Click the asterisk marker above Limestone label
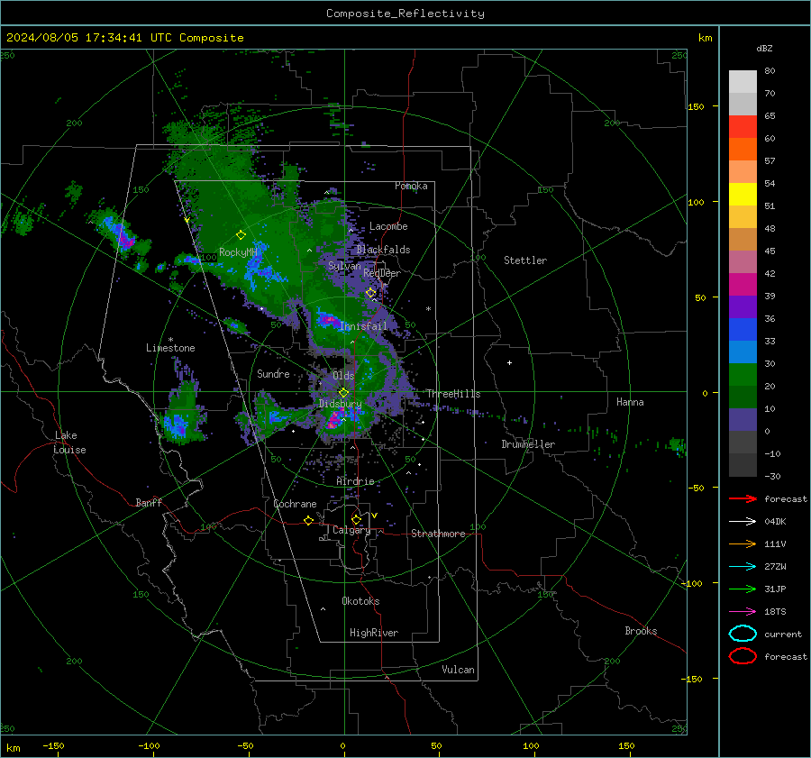Screen dimensions: 811x758 170,340
